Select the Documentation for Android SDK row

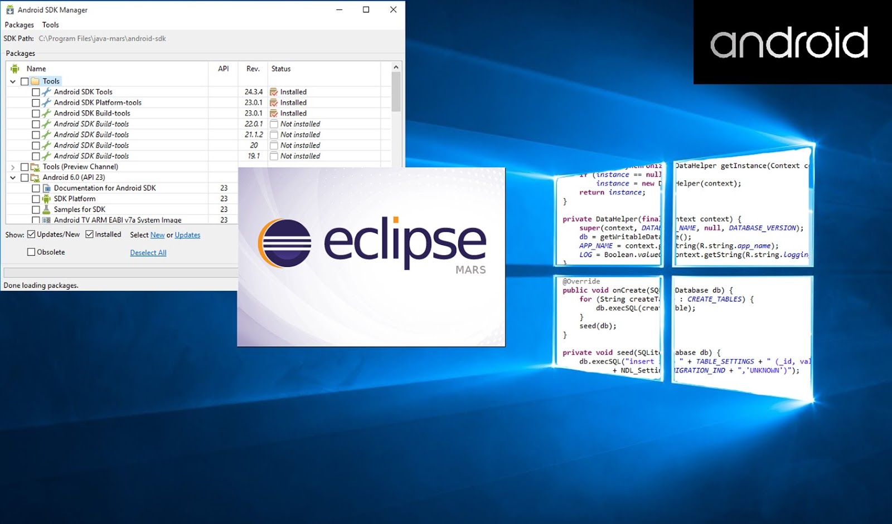pyautogui.click(x=105, y=188)
